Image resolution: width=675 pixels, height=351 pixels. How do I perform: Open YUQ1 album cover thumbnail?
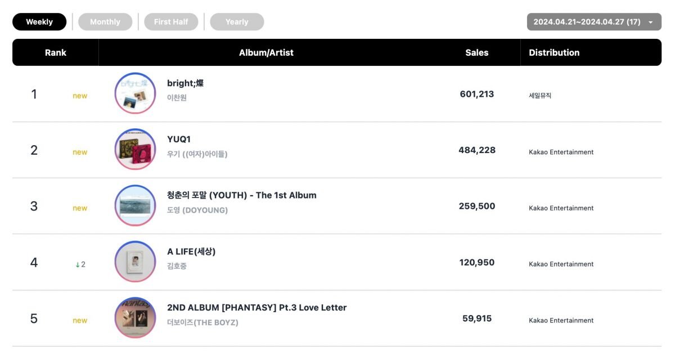[135, 150]
